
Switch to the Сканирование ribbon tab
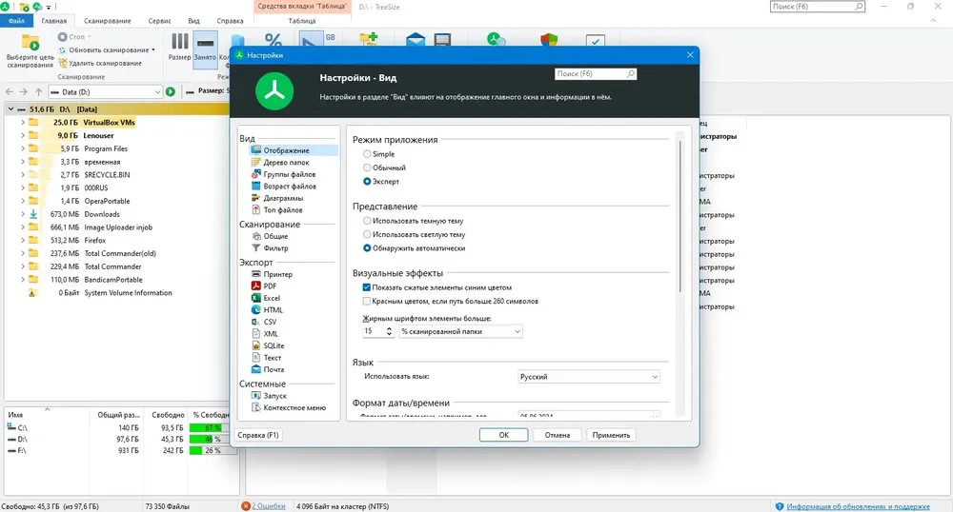pos(108,21)
